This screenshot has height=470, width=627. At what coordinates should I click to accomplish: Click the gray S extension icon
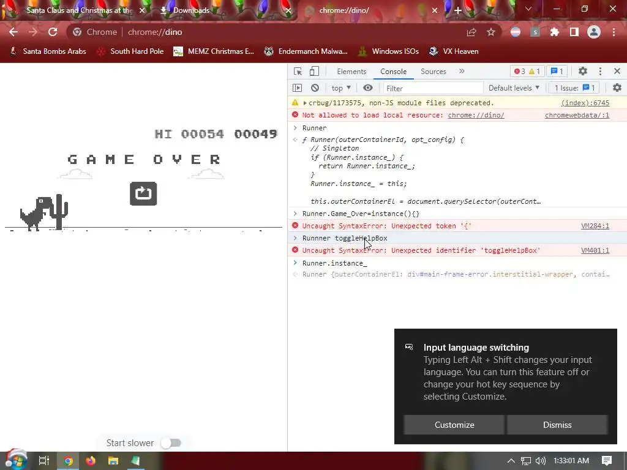(535, 32)
